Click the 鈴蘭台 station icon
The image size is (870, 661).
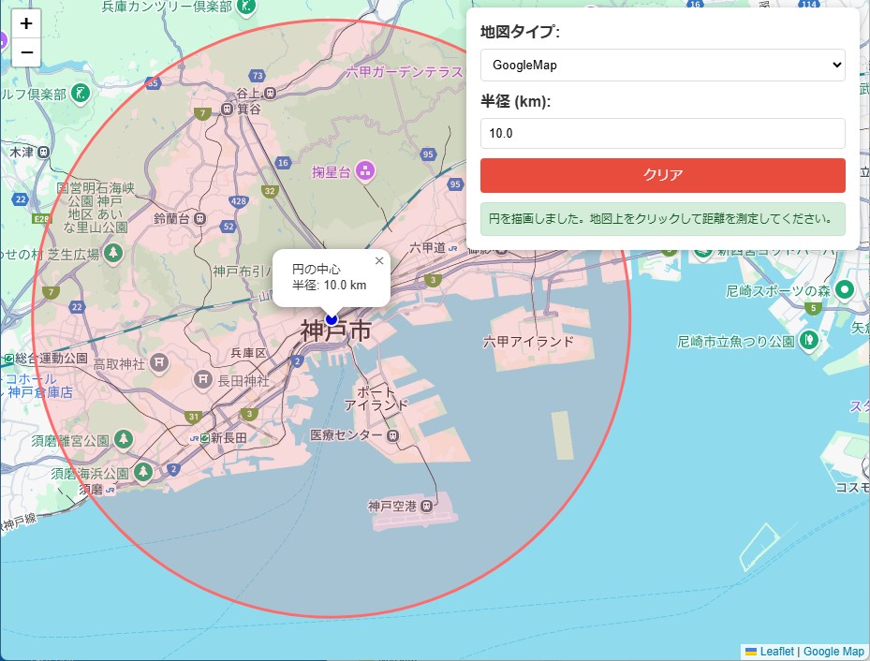[200, 218]
